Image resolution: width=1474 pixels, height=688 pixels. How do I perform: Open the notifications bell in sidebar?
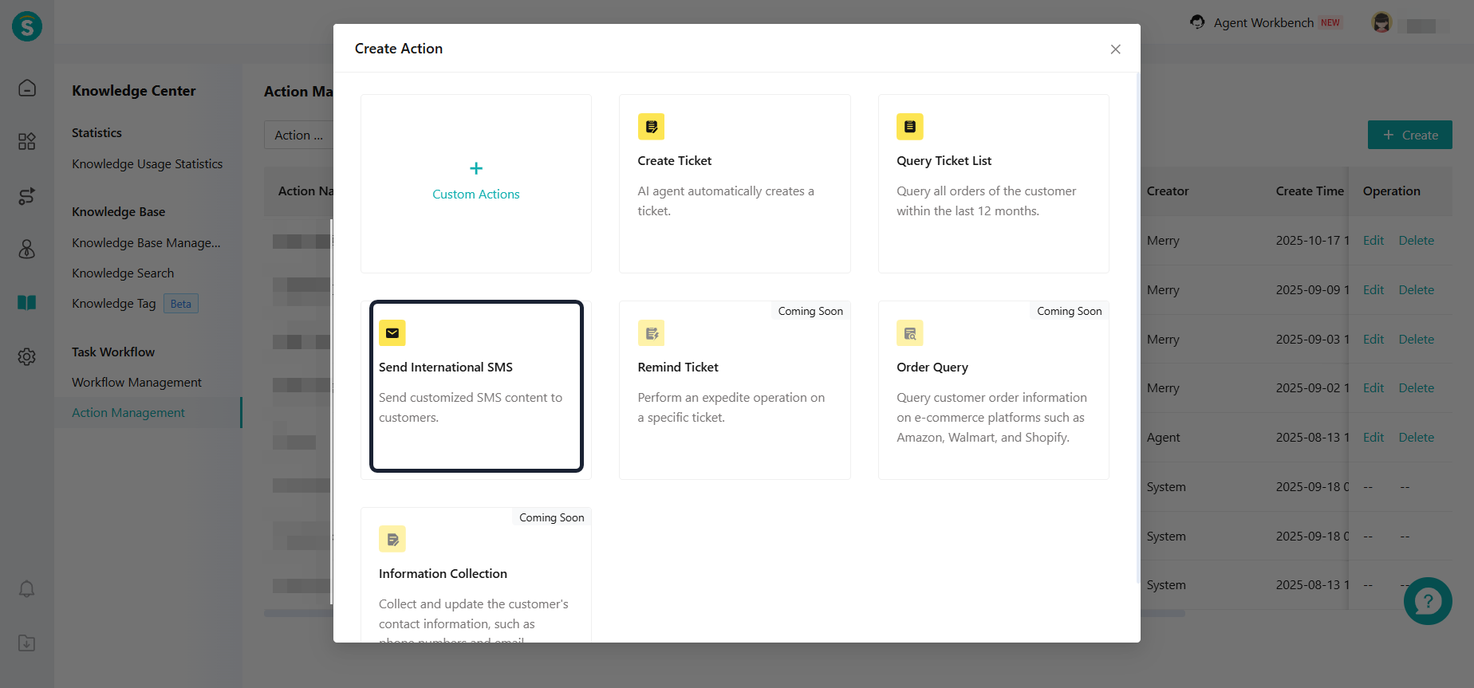(x=27, y=589)
